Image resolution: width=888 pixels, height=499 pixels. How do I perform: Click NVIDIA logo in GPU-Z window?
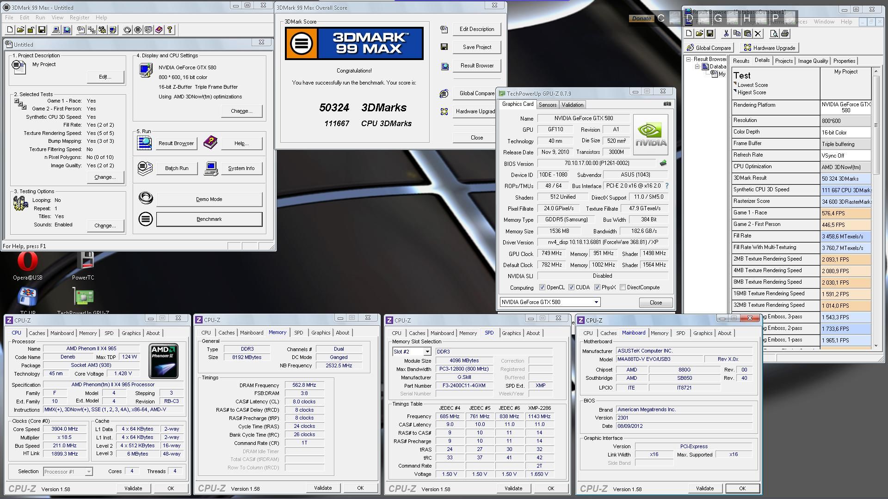click(x=650, y=134)
